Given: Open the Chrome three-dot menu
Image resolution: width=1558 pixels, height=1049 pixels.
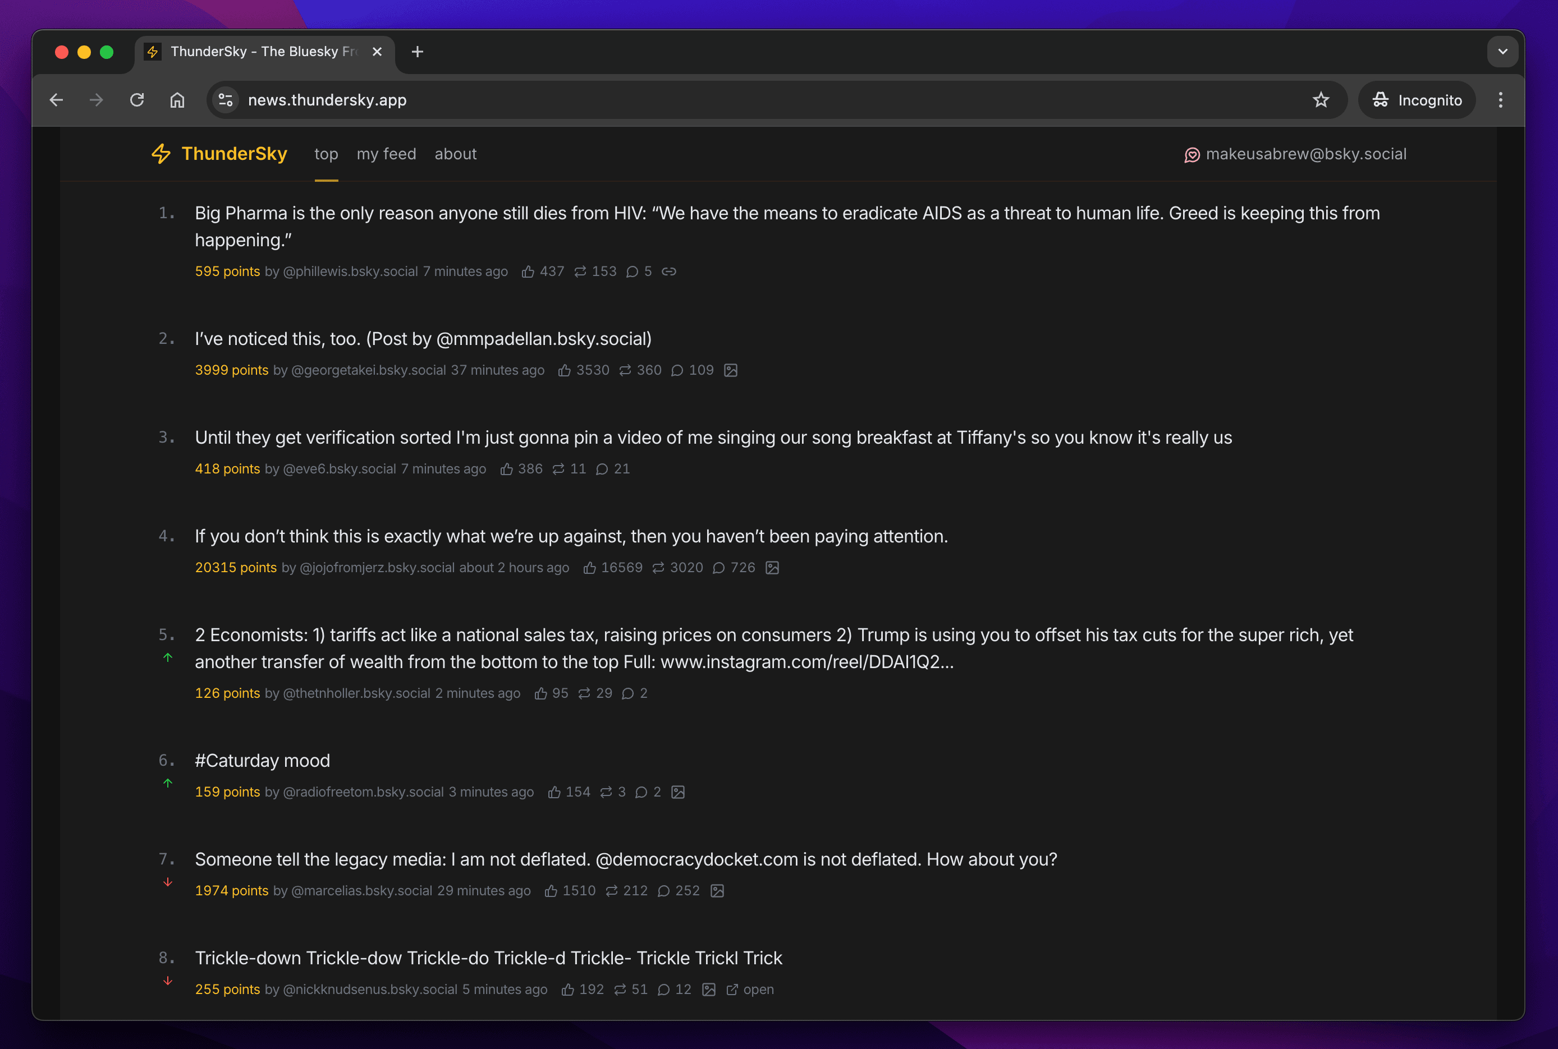Looking at the screenshot, I should (1500, 100).
